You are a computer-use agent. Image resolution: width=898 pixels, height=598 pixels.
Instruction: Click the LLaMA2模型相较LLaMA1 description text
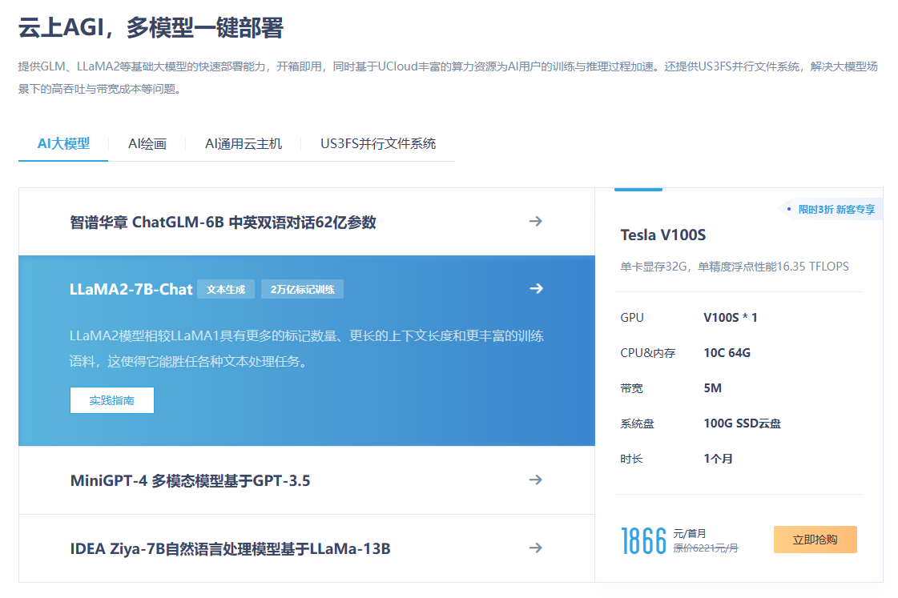coord(306,348)
